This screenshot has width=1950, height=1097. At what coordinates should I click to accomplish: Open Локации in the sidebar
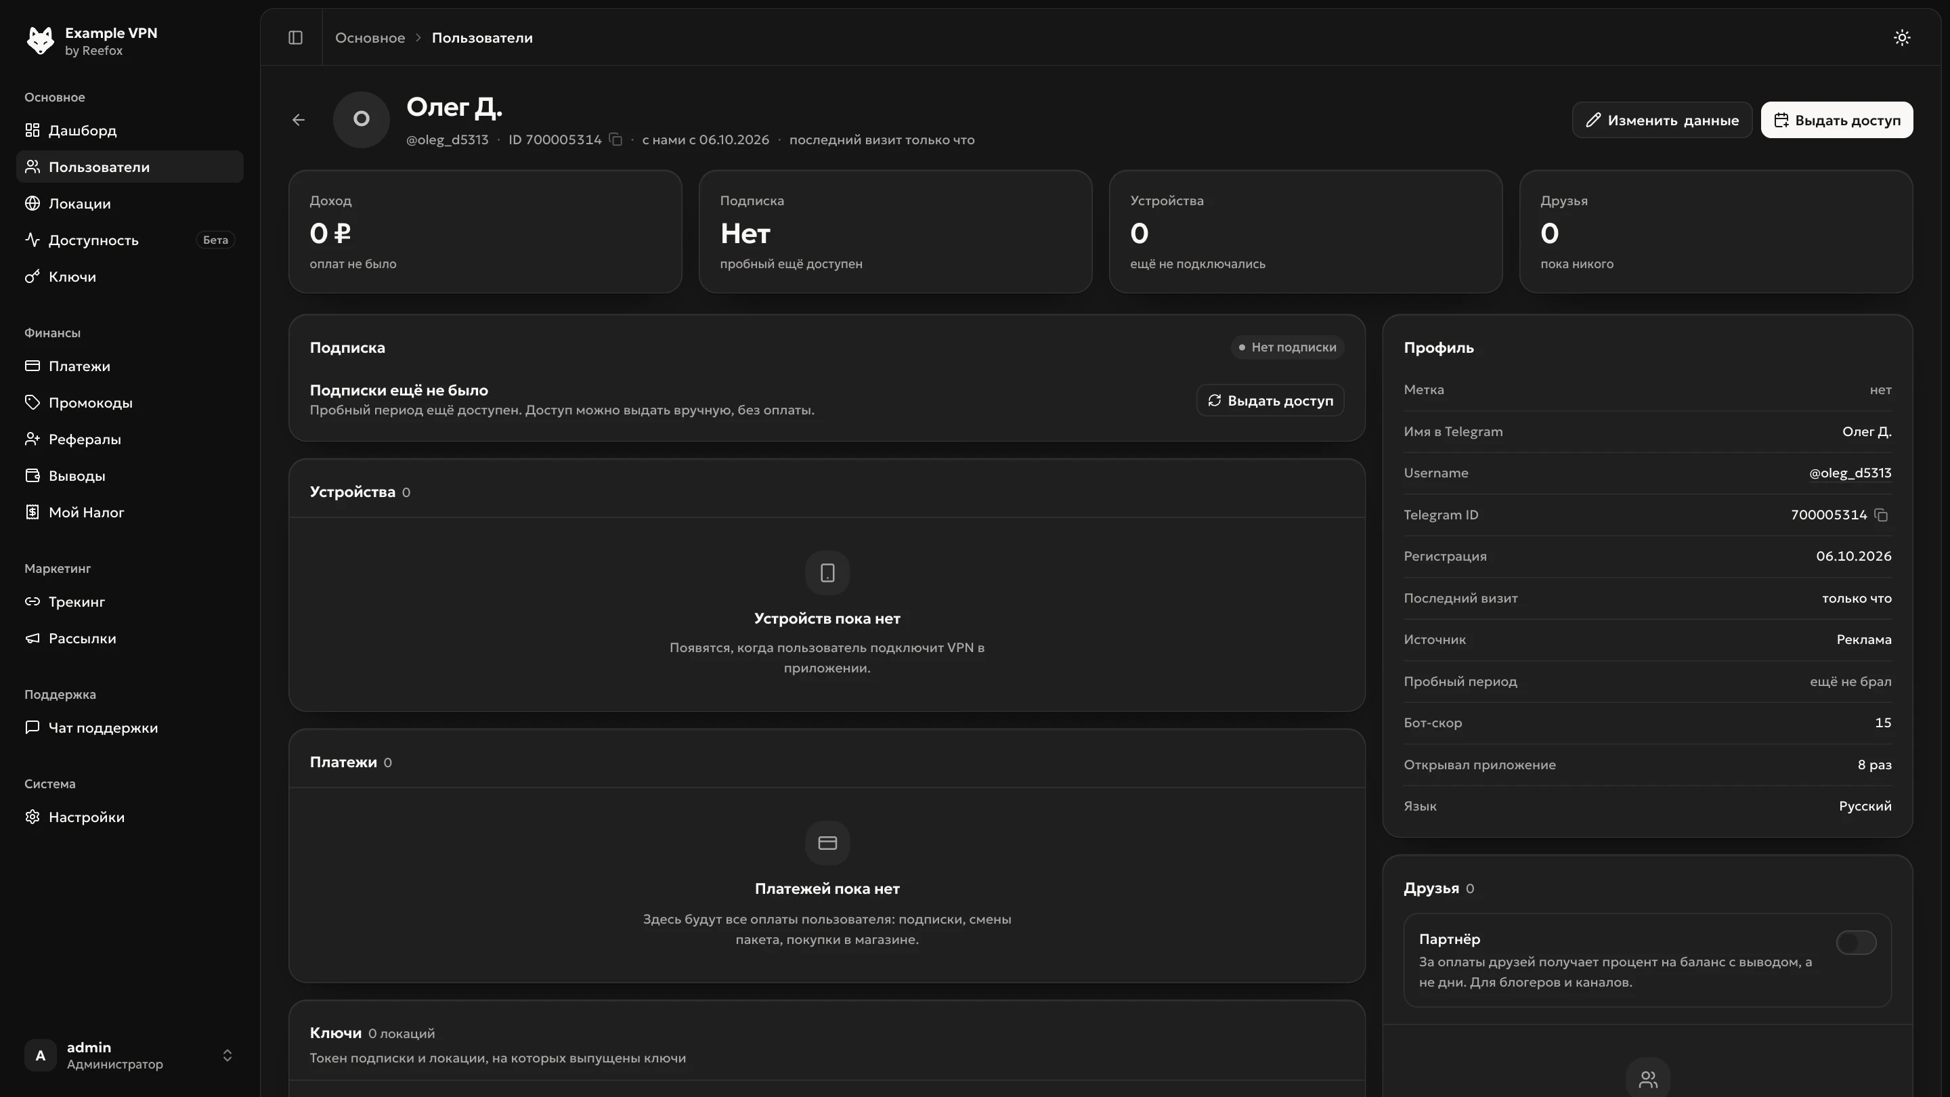tap(129, 204)
